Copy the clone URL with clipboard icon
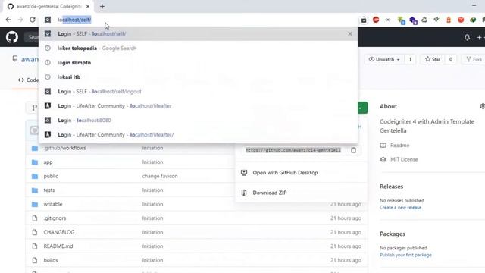 tap(353, 150)
